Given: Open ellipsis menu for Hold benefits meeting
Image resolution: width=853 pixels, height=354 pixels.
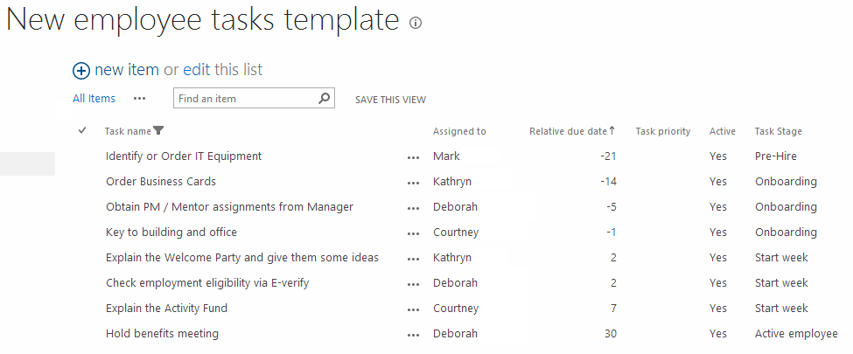Looking at the screenshot, I should [414, 335].
